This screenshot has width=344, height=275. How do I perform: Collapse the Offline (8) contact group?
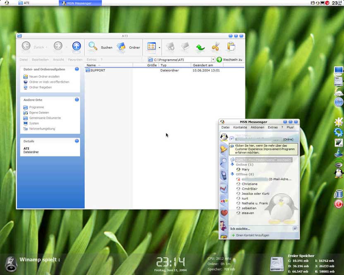coord(232,174)
